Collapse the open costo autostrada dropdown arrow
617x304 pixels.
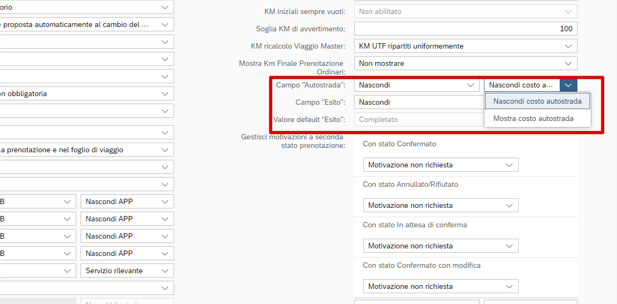(x=568, y=85)
